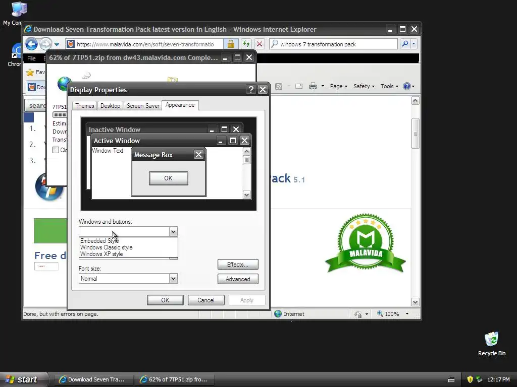
Task: Click the green download arrow tray icon
Action: point(479,379)
